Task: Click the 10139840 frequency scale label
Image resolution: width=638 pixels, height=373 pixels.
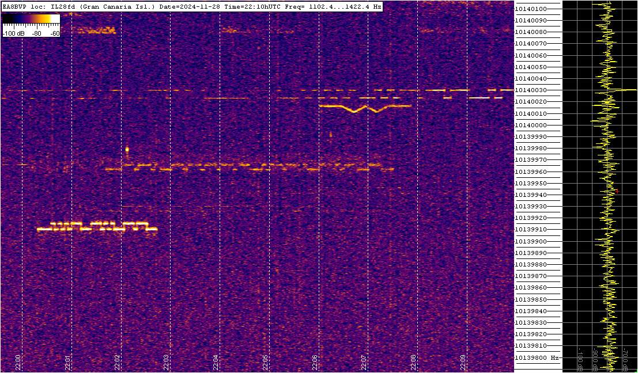Action: tap(531, 311)
